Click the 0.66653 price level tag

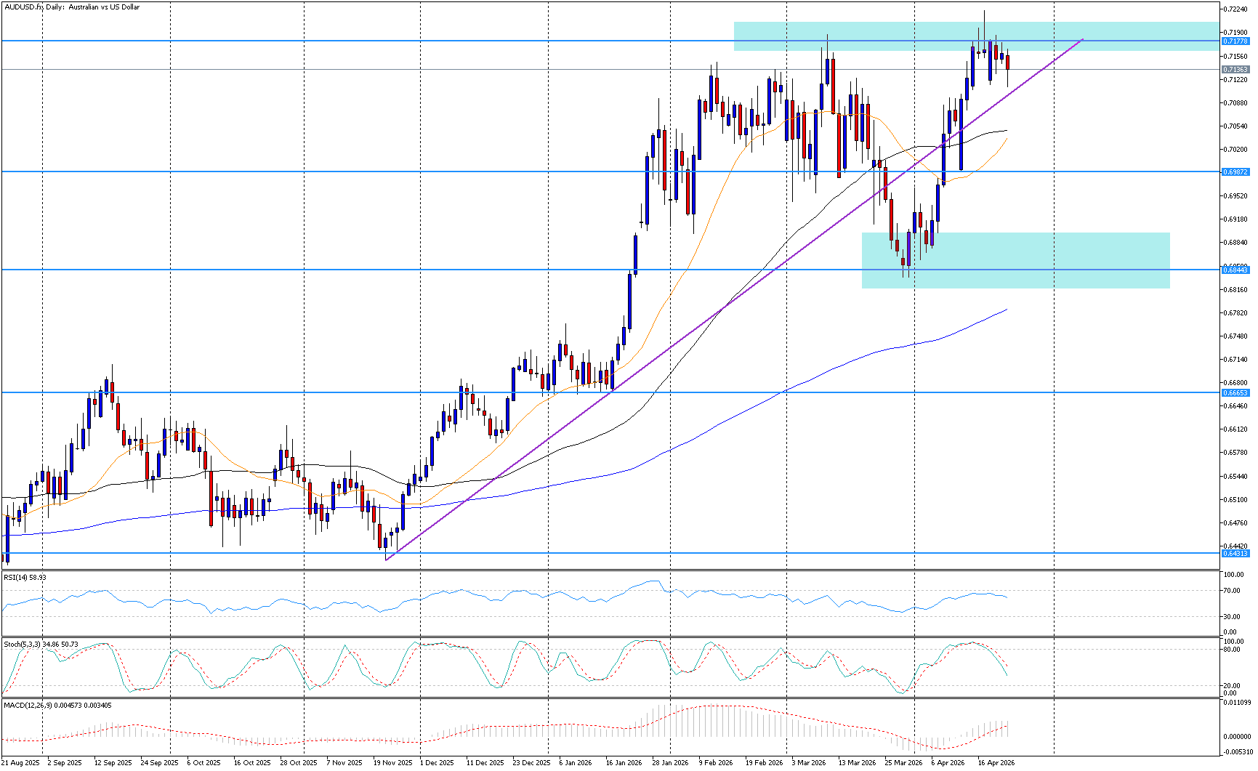pyautogui.click(x=1235, y=392)
